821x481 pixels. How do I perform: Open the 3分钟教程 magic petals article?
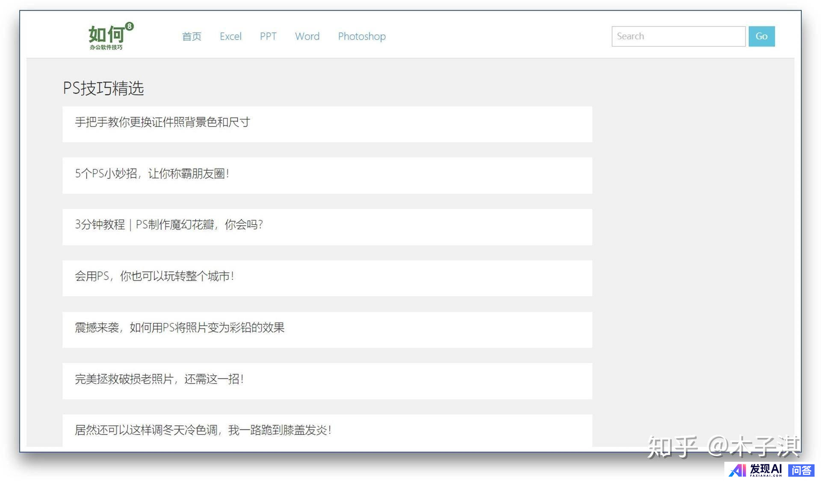[x=169, y=225]
